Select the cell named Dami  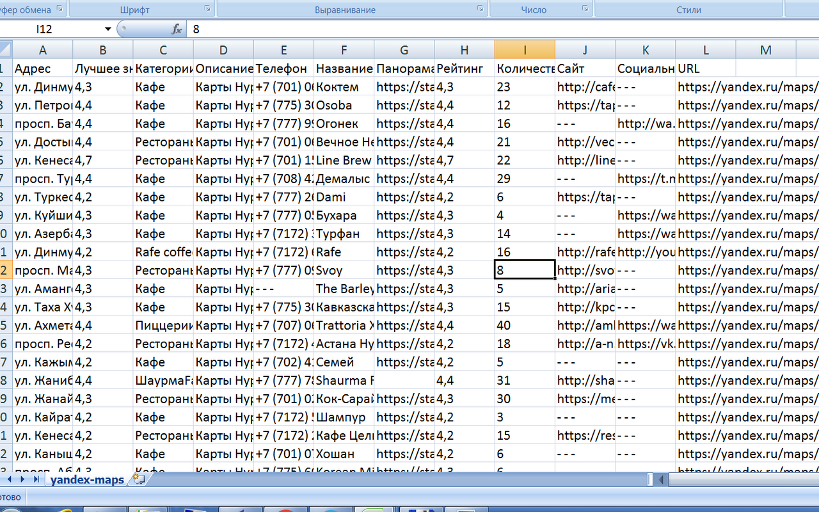(x=344, y=197)
